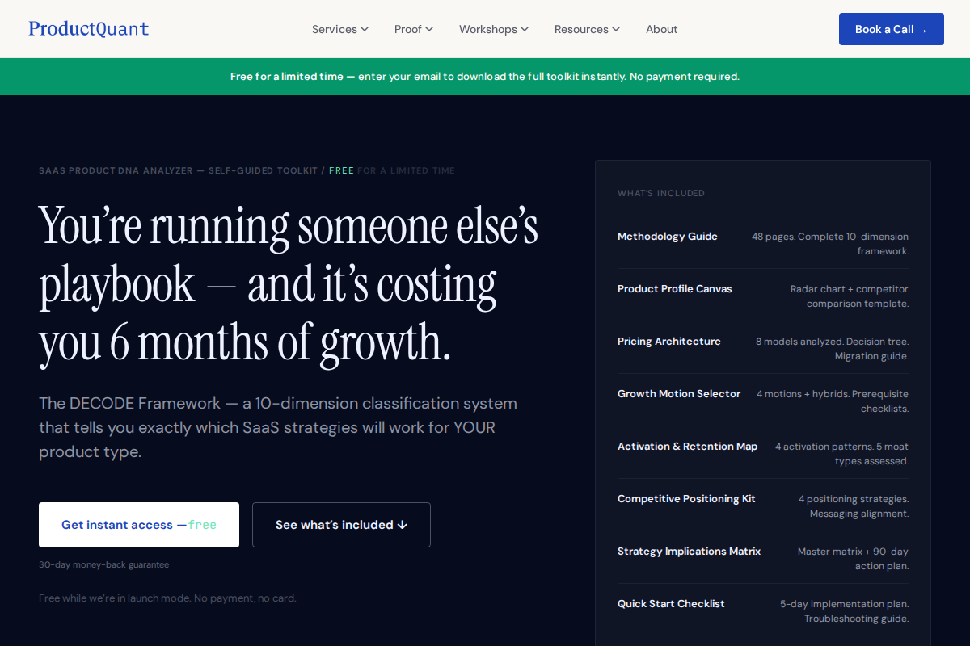Click See what's included button
Screen dimensions: 970x646
pyautogui.click(x=341, y=524)
